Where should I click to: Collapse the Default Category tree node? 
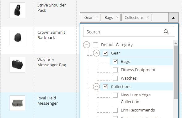coord(87,45)
